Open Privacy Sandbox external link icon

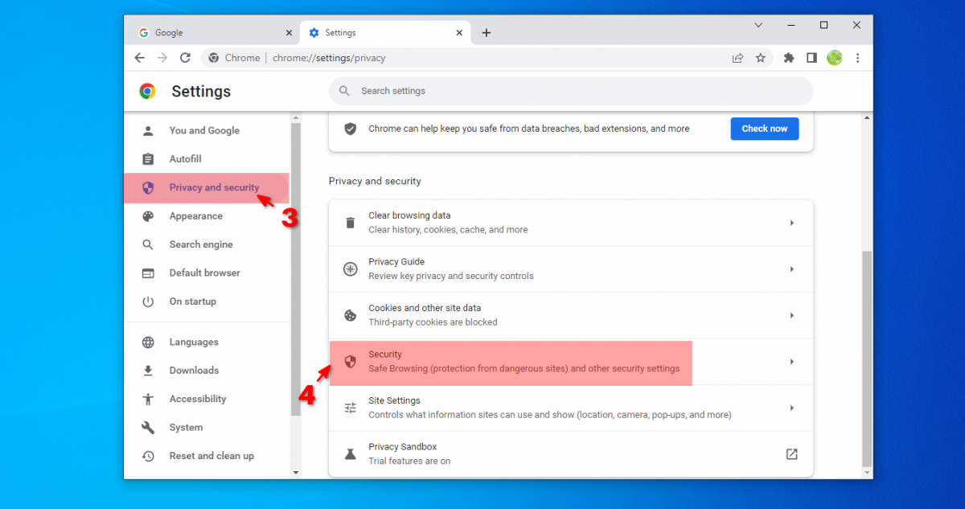791,454
